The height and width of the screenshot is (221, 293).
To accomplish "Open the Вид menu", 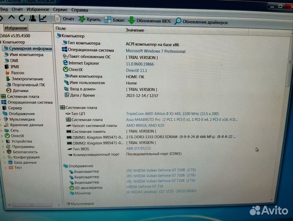I will pos(4,9).
